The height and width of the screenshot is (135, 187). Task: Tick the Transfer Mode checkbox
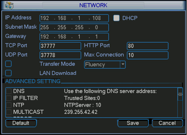8,64
